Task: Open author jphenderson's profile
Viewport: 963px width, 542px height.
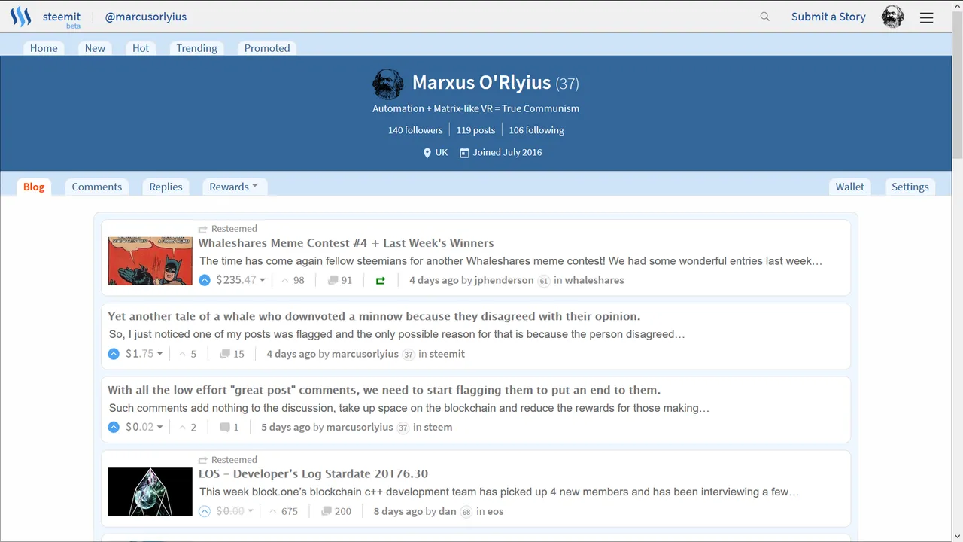Action: [x=504, y=280]
